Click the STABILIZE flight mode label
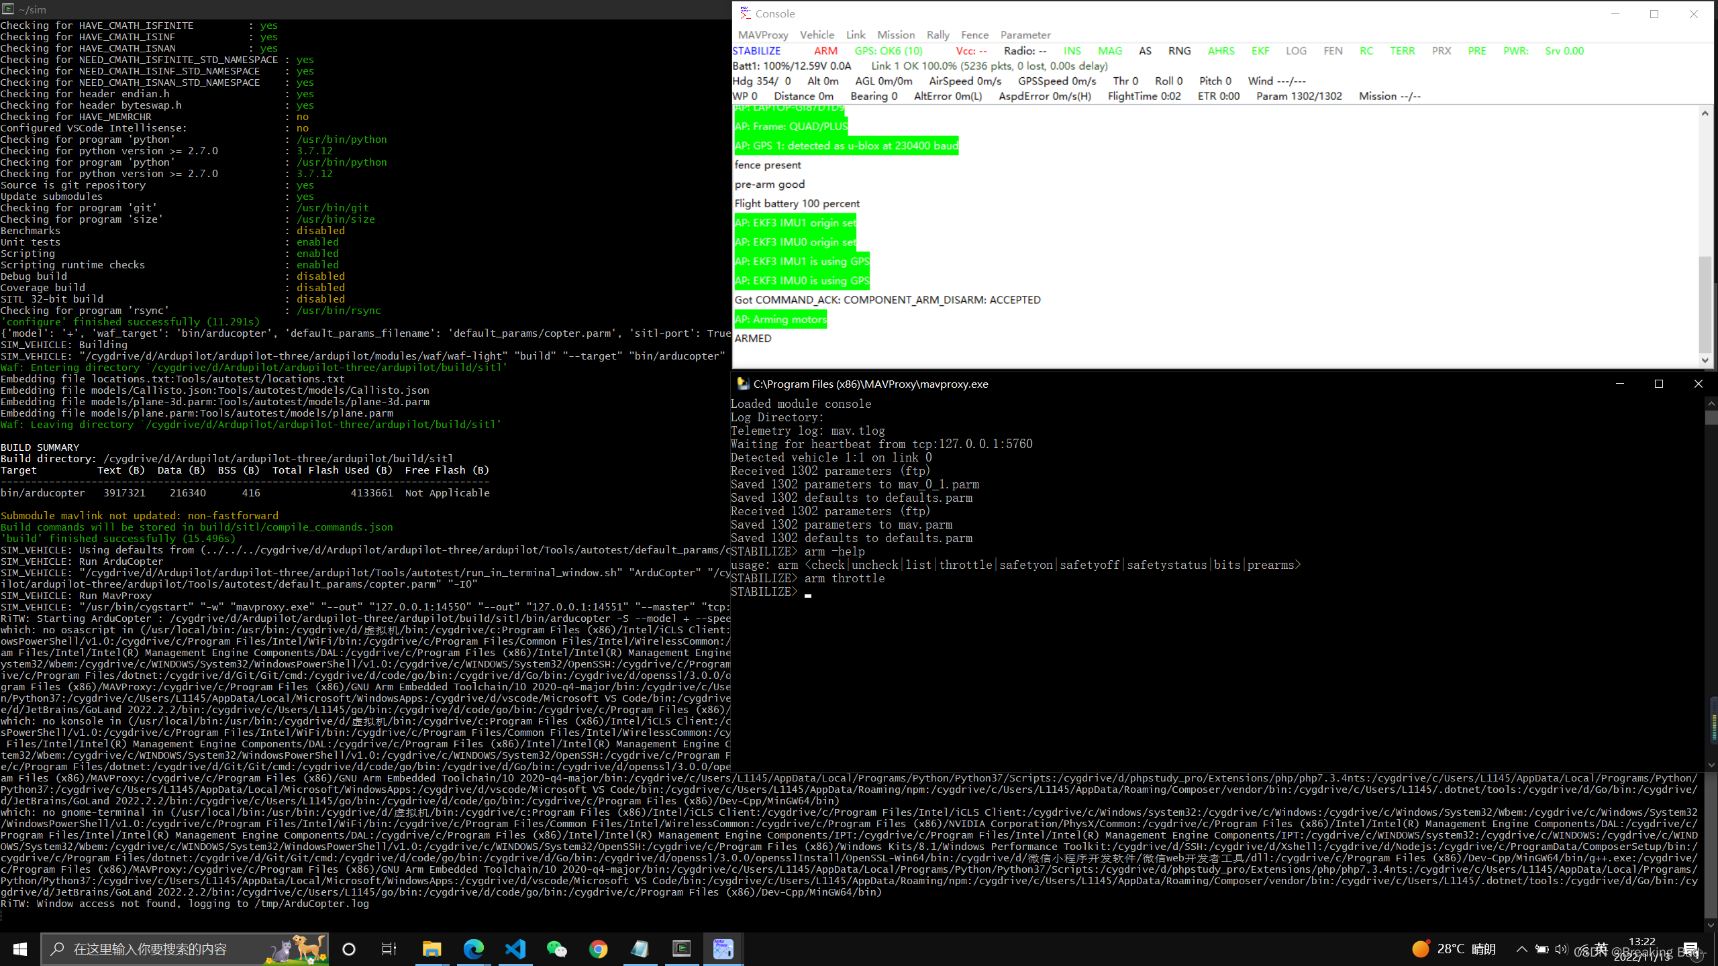Image resolution: width=1718 pixels, height=966 pixels. (x=756, y=50)
